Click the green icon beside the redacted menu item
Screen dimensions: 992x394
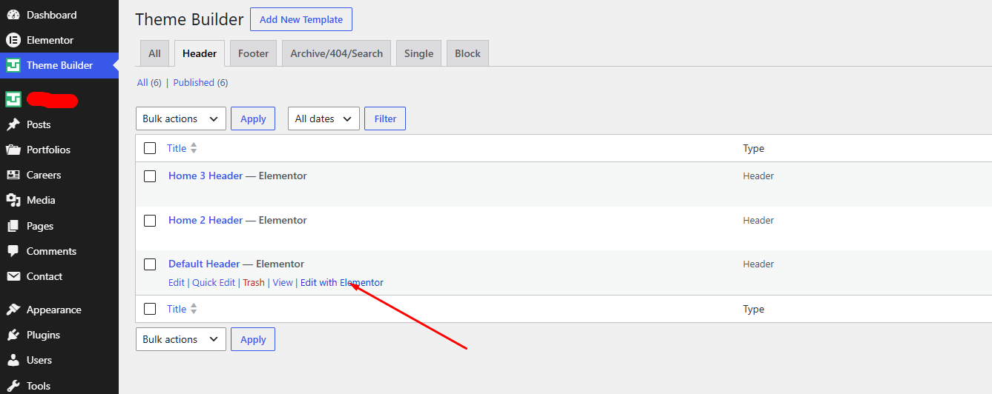click(x=13, y=99)
